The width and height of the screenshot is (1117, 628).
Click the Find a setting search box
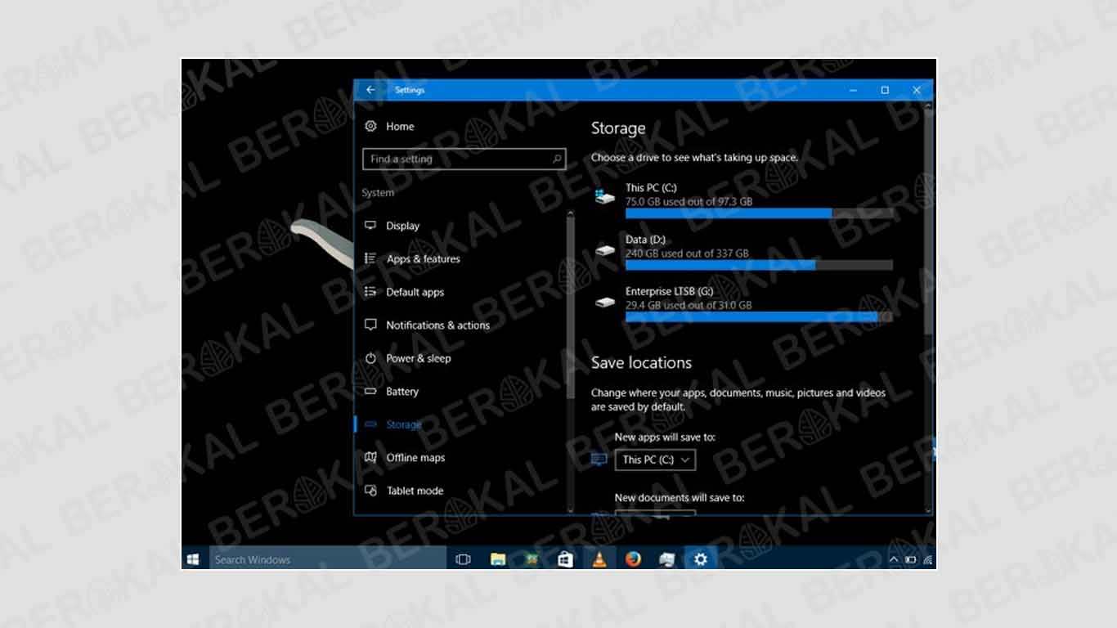point(464,159)
